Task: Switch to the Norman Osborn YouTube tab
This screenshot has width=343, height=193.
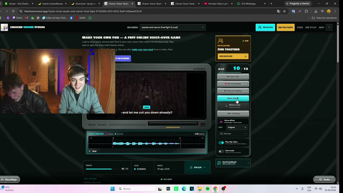Action: pos(218,4)
